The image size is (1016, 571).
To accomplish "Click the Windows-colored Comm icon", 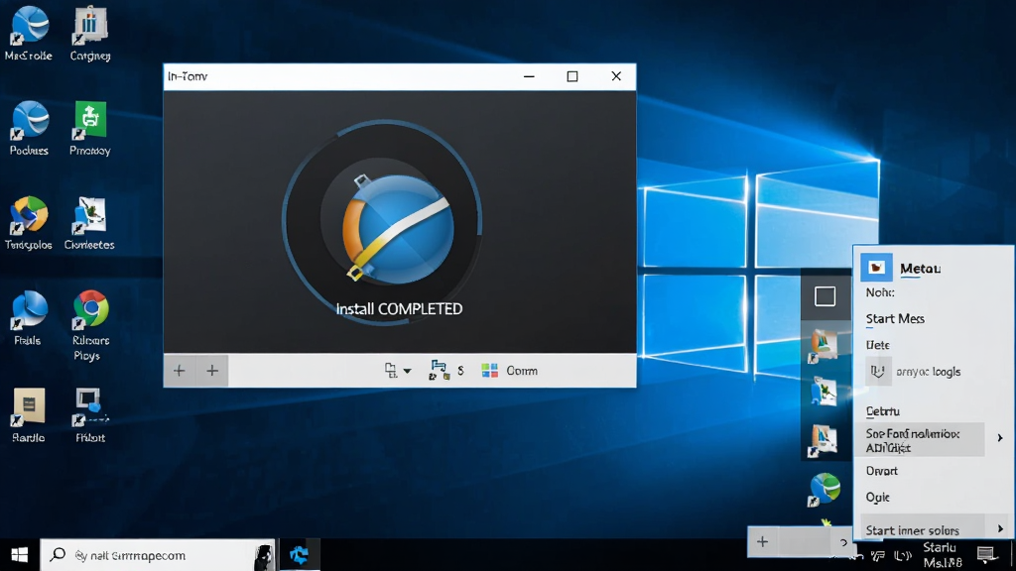I will click(490, 371).
